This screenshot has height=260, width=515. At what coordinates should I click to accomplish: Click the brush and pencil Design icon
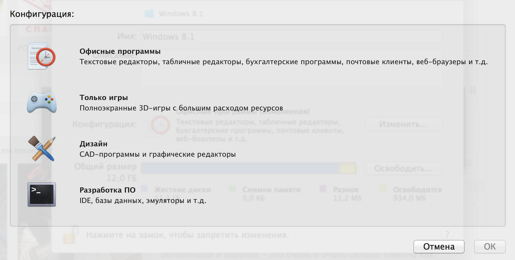click(x=42, y=149)
